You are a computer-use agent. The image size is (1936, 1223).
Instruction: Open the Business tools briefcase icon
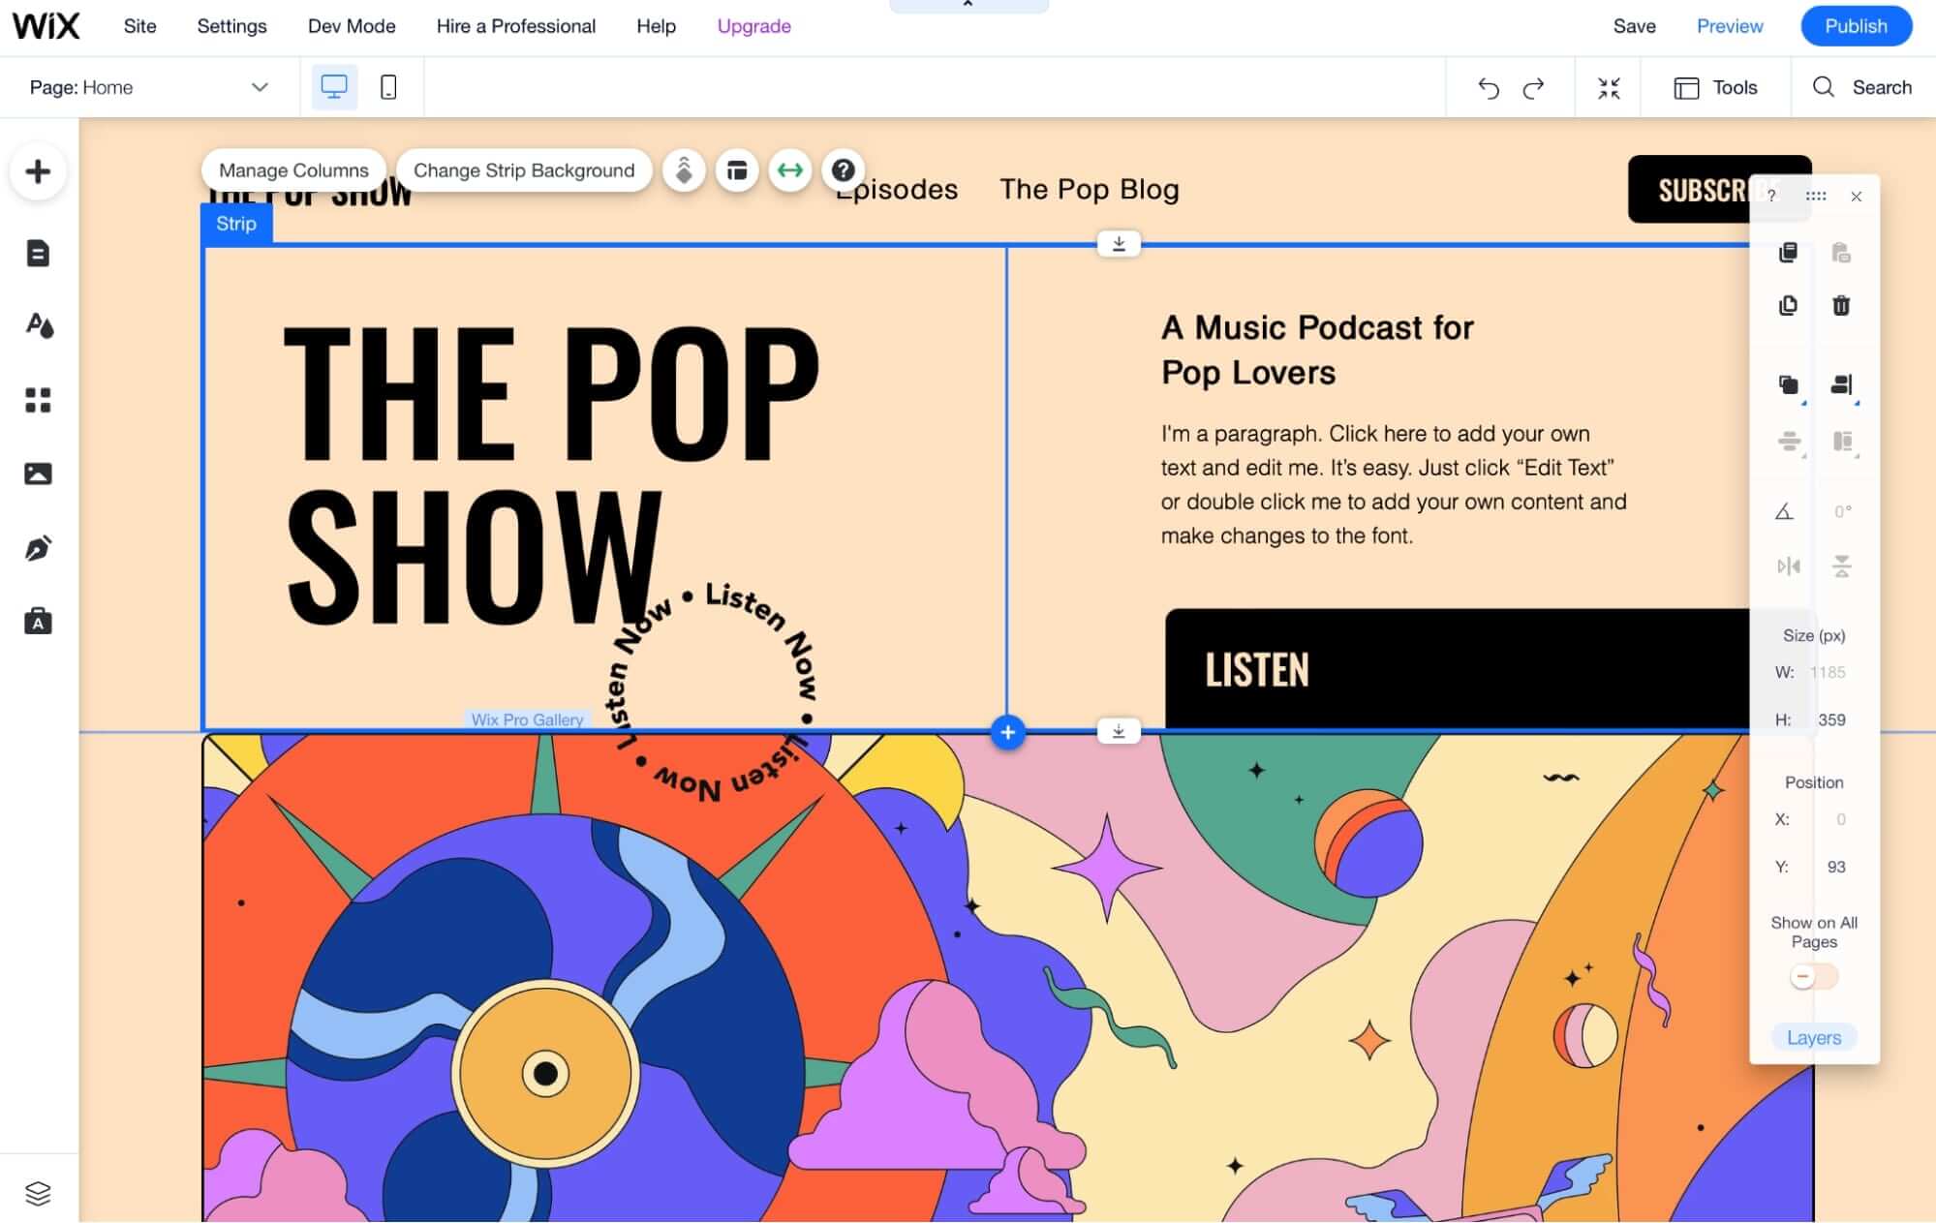38,621
